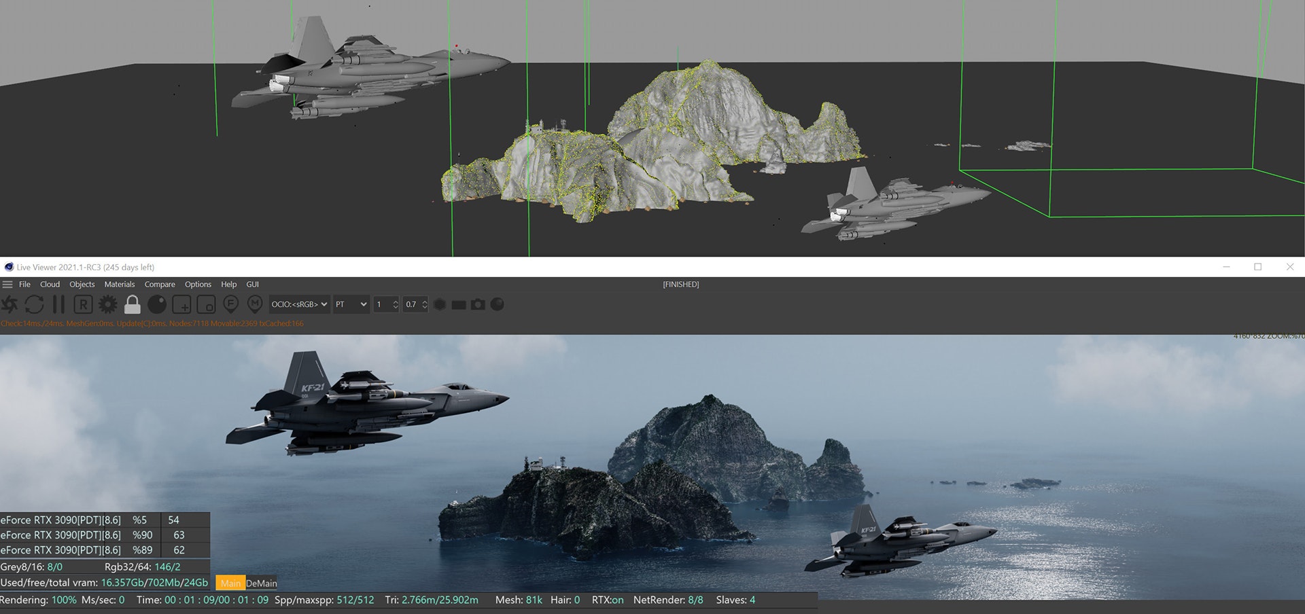Click the 0.7 value stepper arrows
1305x614 pixels.
coord(425,304)
